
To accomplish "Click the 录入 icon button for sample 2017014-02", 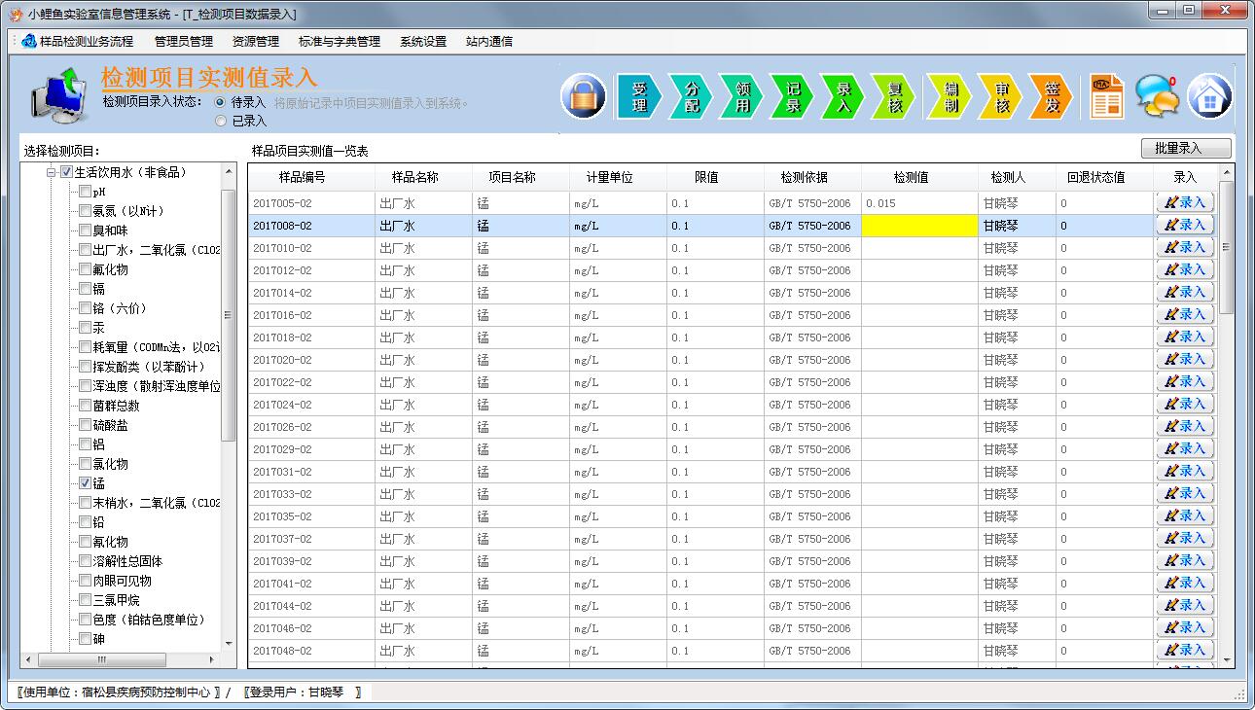I will point(1185,292).
